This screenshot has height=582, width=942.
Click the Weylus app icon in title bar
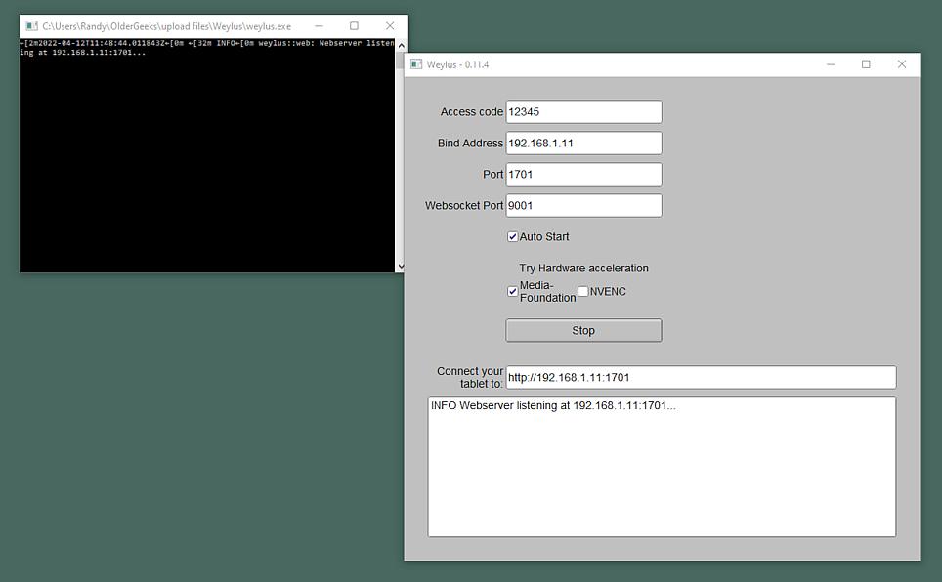pos(416,64)
